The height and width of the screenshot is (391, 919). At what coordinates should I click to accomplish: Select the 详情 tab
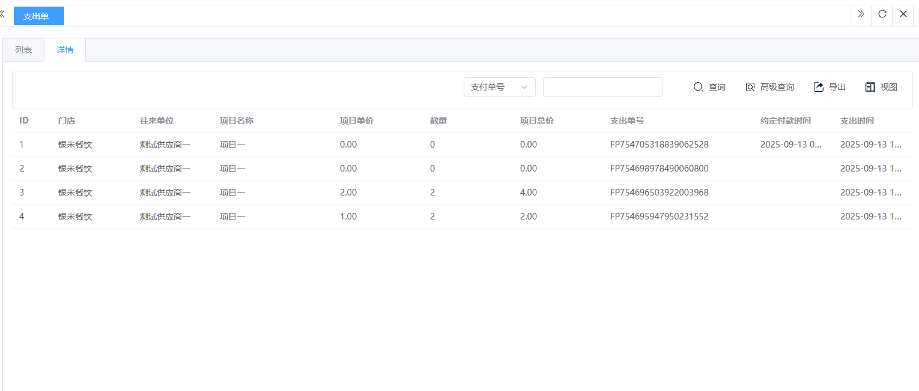[x=65, y=50]
